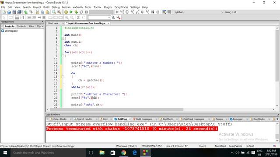Create a new file with toolbar icon
280x157 pixels.
tap(4, 12)
